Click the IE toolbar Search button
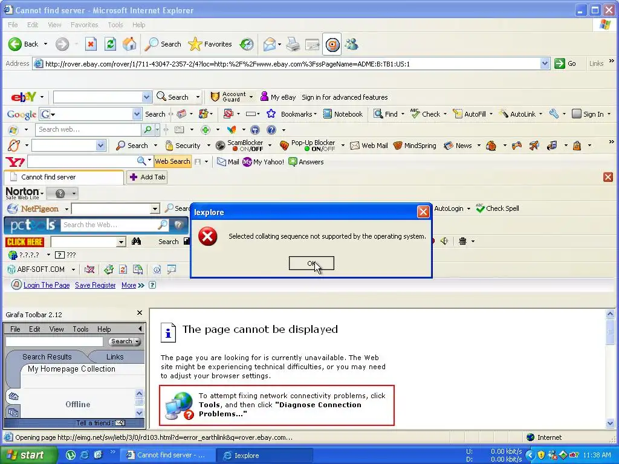This screenshot has height=464, width=619. (x=163, y=44)
